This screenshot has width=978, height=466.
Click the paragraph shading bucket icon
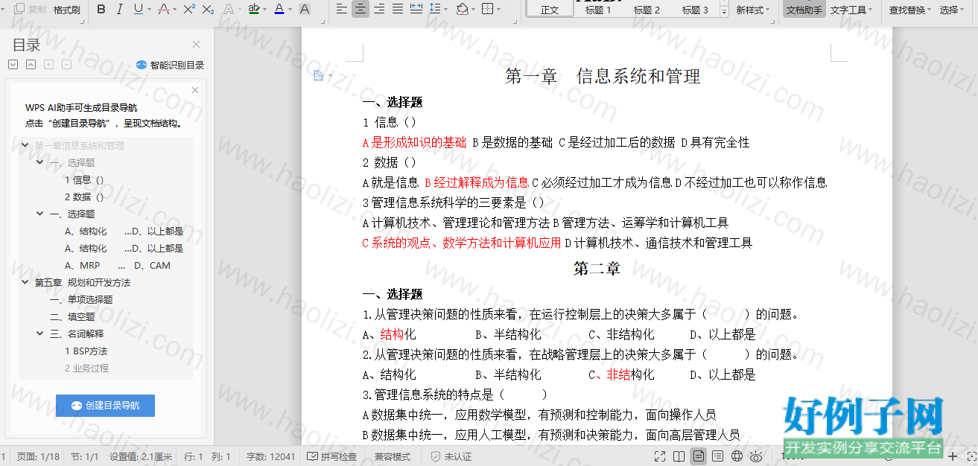pyautogui.click(x=462, y=10)
